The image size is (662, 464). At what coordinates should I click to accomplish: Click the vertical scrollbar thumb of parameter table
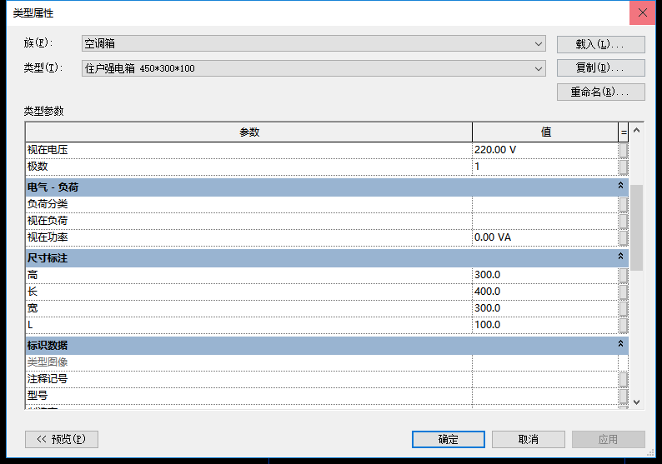pyautogui.click(x=637, y=227)
